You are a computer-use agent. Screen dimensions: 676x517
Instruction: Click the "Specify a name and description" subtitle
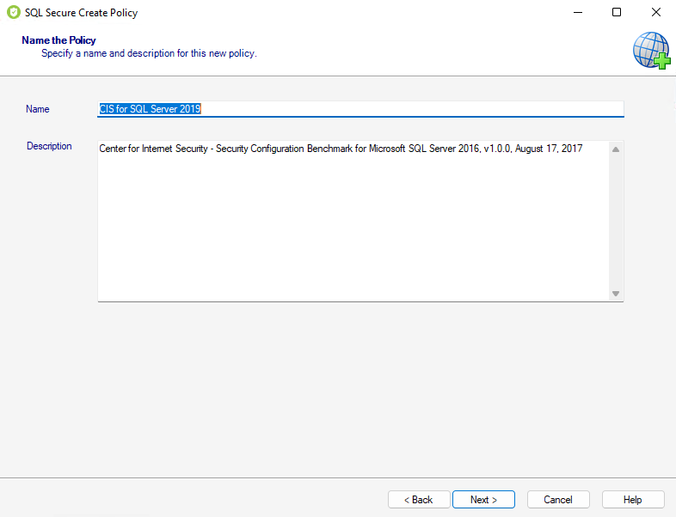149,53
